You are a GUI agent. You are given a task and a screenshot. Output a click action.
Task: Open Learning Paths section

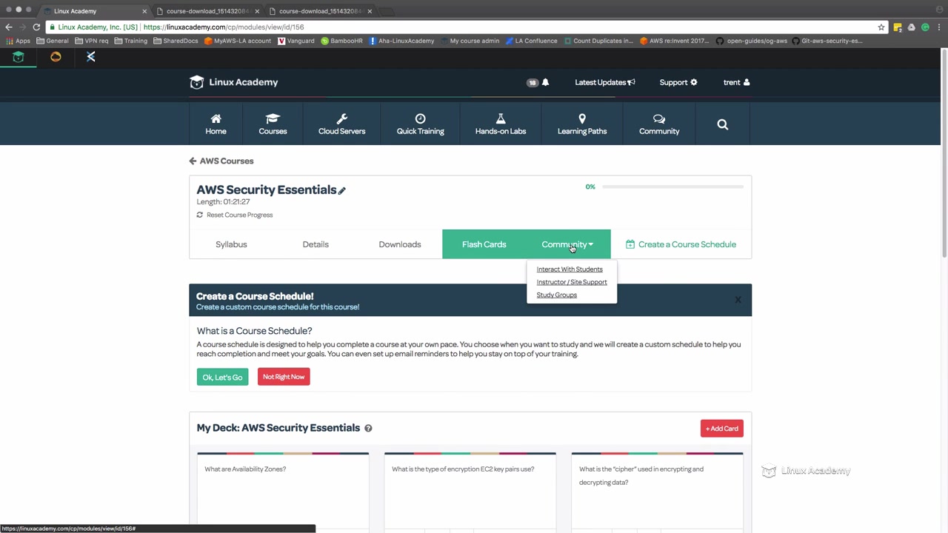click(582, 124)
